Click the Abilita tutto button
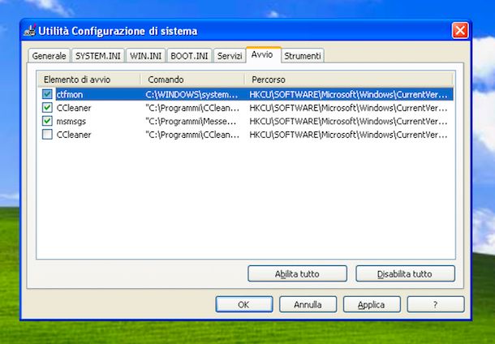This screenshot has width=495, height=344. tap(297, 273)
